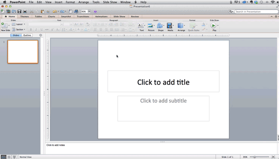The image size is (279, 159).
Task: Click the Print icon in toolbar
Action: tap(25, 12)
